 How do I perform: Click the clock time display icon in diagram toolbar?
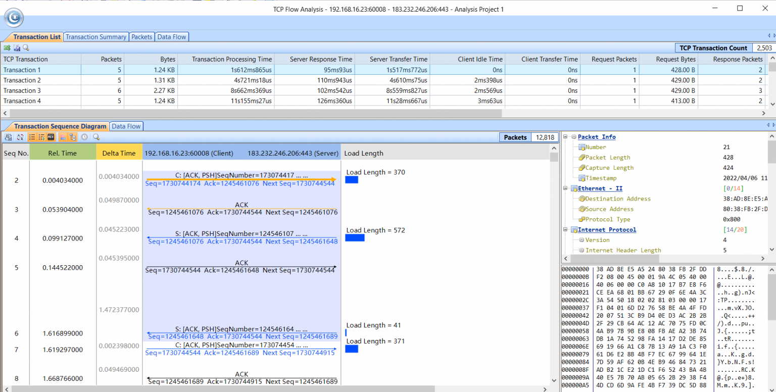(84, 137)
